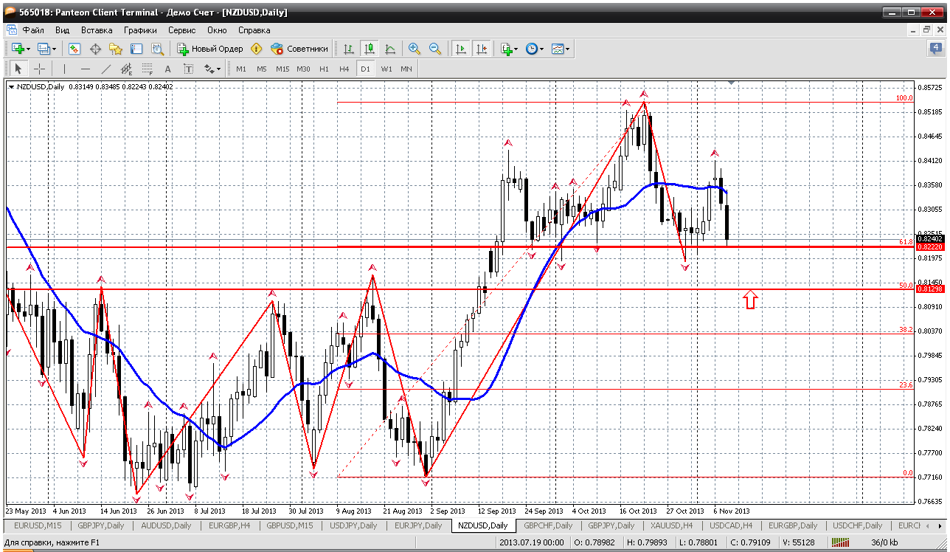Click the gray chart shift marker triangle
The height and width of the screenshot is (552, 950).
coord(731,82)
